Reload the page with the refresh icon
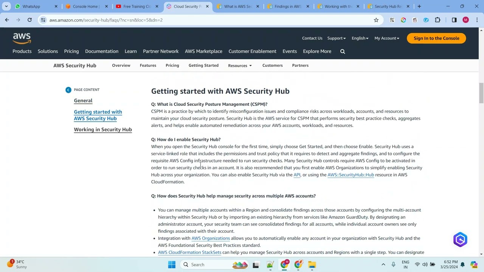484x272 pixels. pyautogui.click(x=29, y=20)
